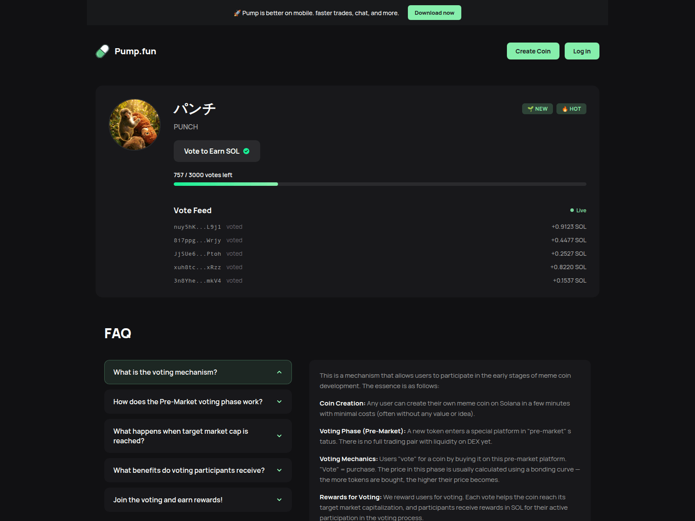This screenshot has height=521, width=695.
Task: Click the votes progress bar
Action: point(380,184)
